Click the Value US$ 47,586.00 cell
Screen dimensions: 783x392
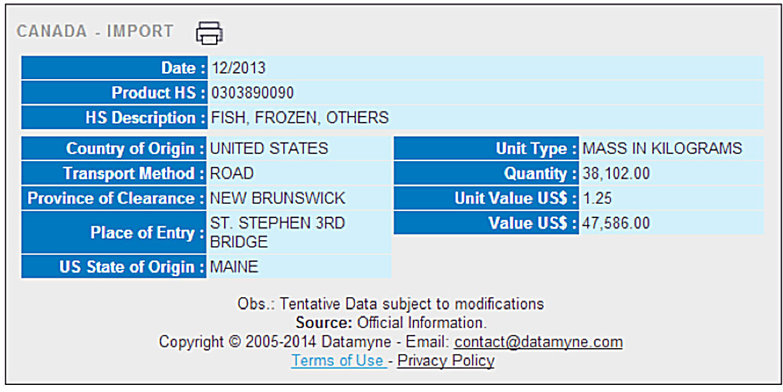pos(672,223)
